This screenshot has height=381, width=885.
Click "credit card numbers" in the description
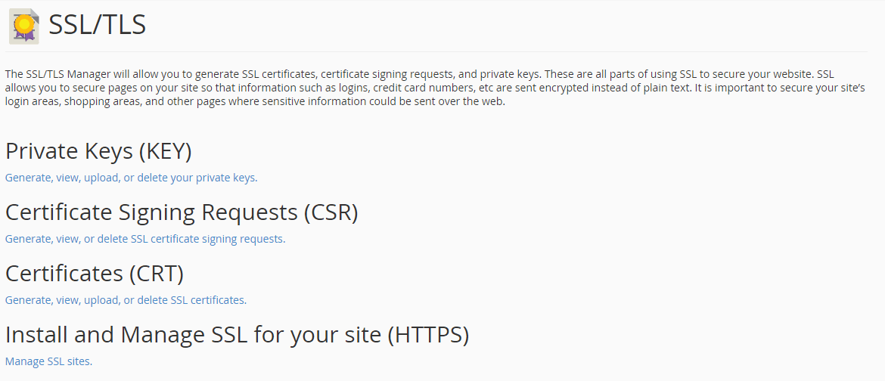click(x=424, y=88)
